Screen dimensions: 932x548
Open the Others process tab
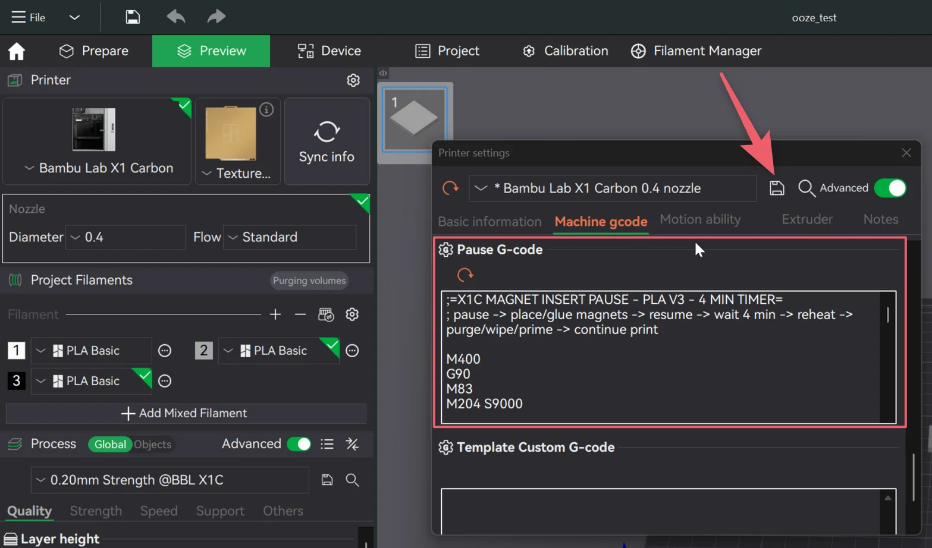[283, 511]
